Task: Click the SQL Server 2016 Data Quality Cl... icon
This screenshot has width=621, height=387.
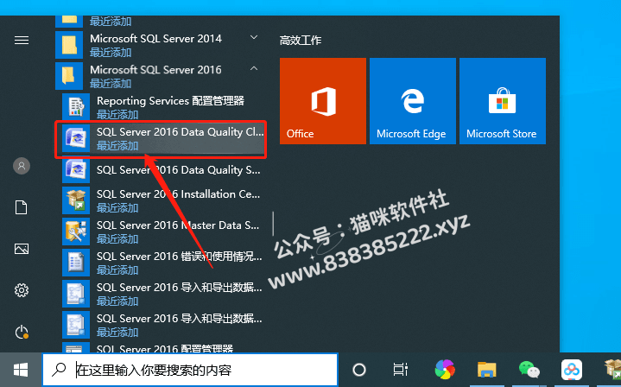Action: pyautogui.click(x=76, y=138)
